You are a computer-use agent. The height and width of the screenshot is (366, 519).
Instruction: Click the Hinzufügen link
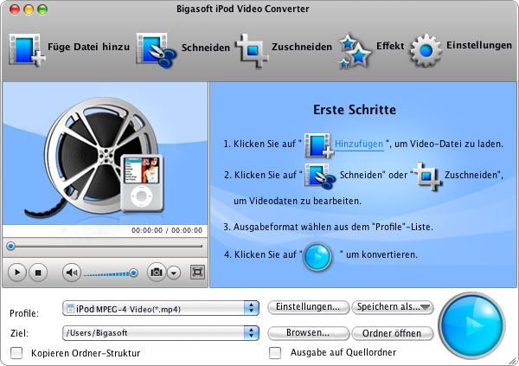point(359,144)
